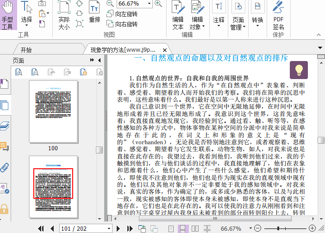Collapse the Pages panel with the left arrow

click(100, 60)
